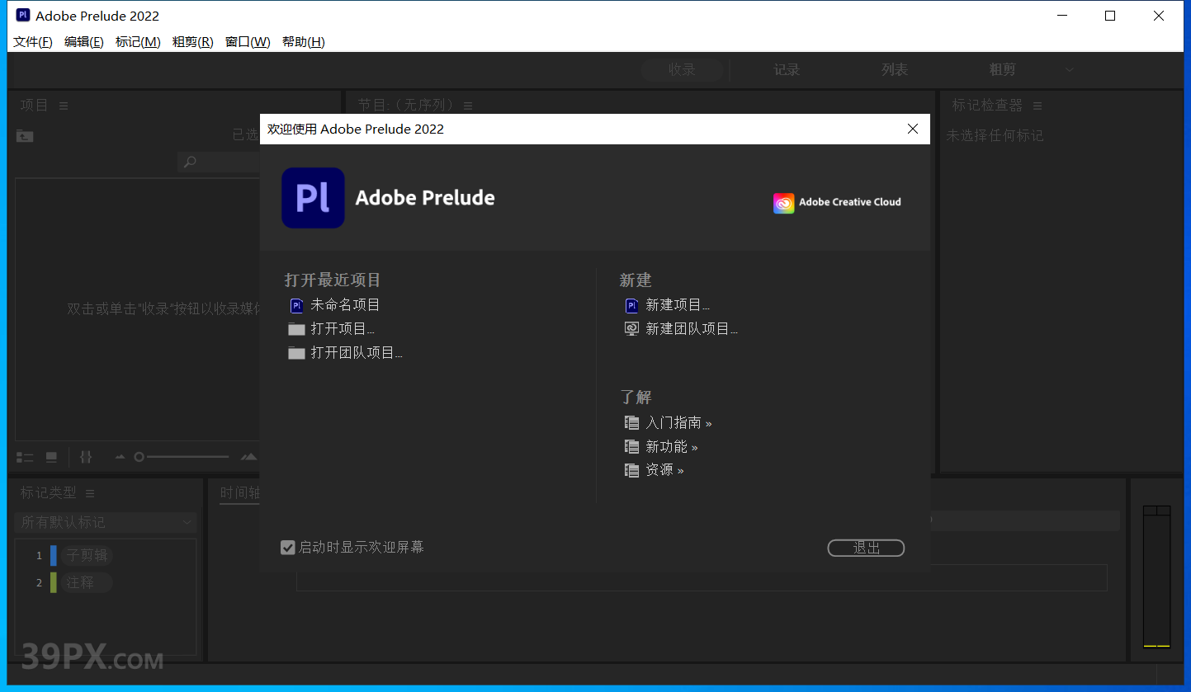Open the 标记(M) menu

(x=138, y=42)
